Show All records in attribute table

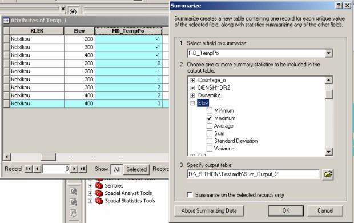(x=116, y=169)
